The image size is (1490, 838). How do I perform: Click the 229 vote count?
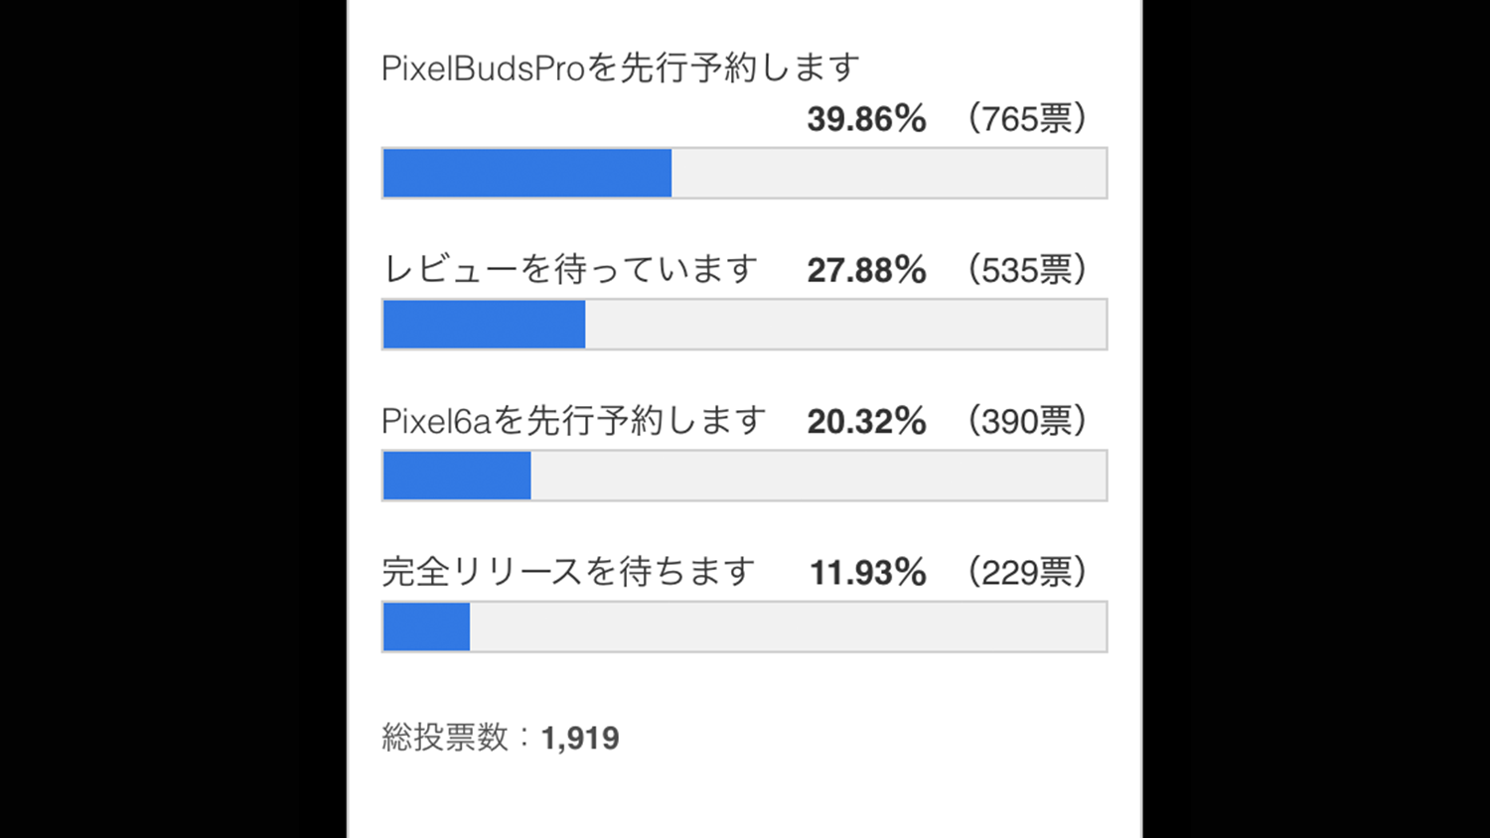[x=1028, y=573]
